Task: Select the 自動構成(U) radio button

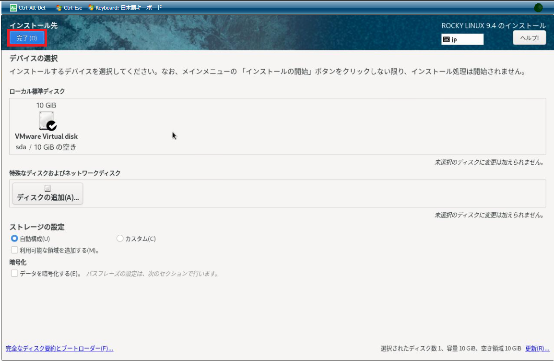Action: 14,239
